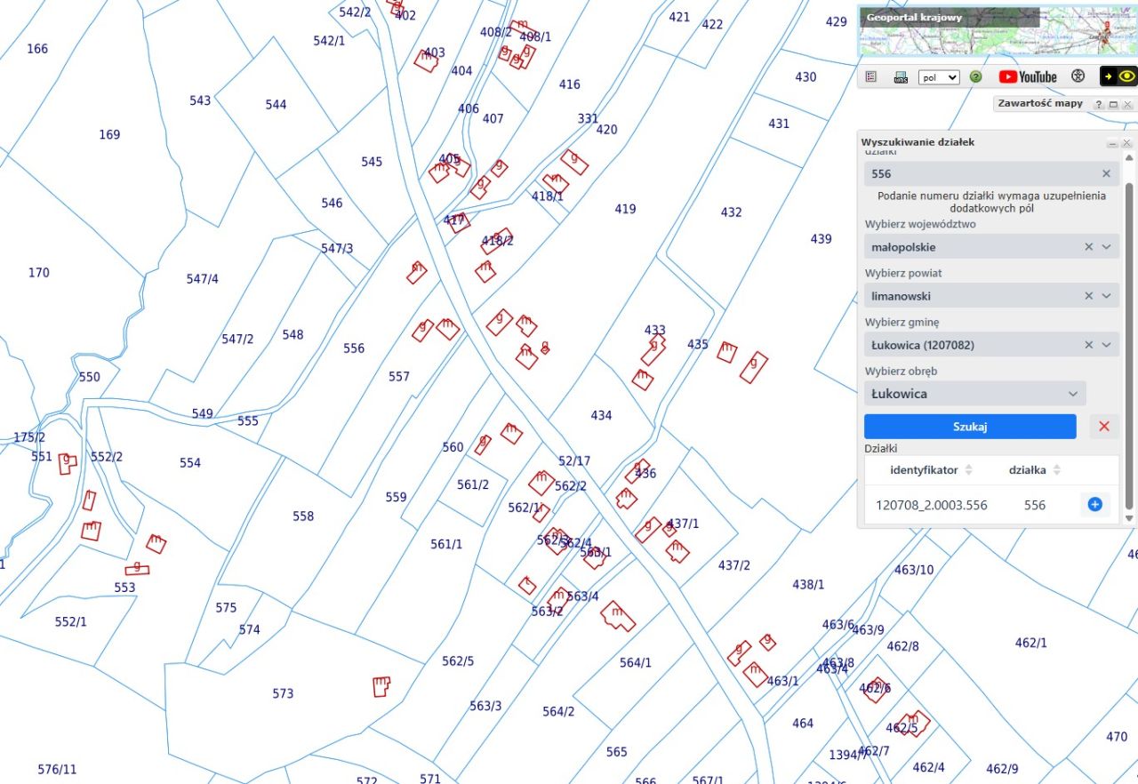
Task: Click parcel 562/5 label on the map
Action: [458, 661]
